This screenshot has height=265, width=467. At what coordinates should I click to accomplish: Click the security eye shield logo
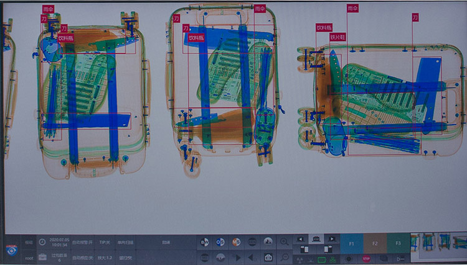coord(11,250)
